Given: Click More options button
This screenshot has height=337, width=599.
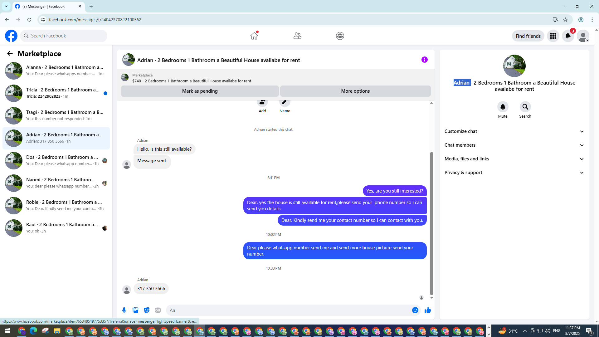Looking at the screenshot, I should click(x=355, y=91).
